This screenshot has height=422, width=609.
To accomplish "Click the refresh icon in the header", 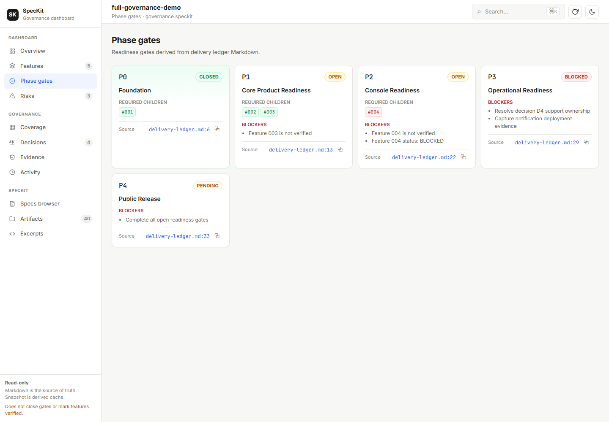I will click(x=575, y=12).
